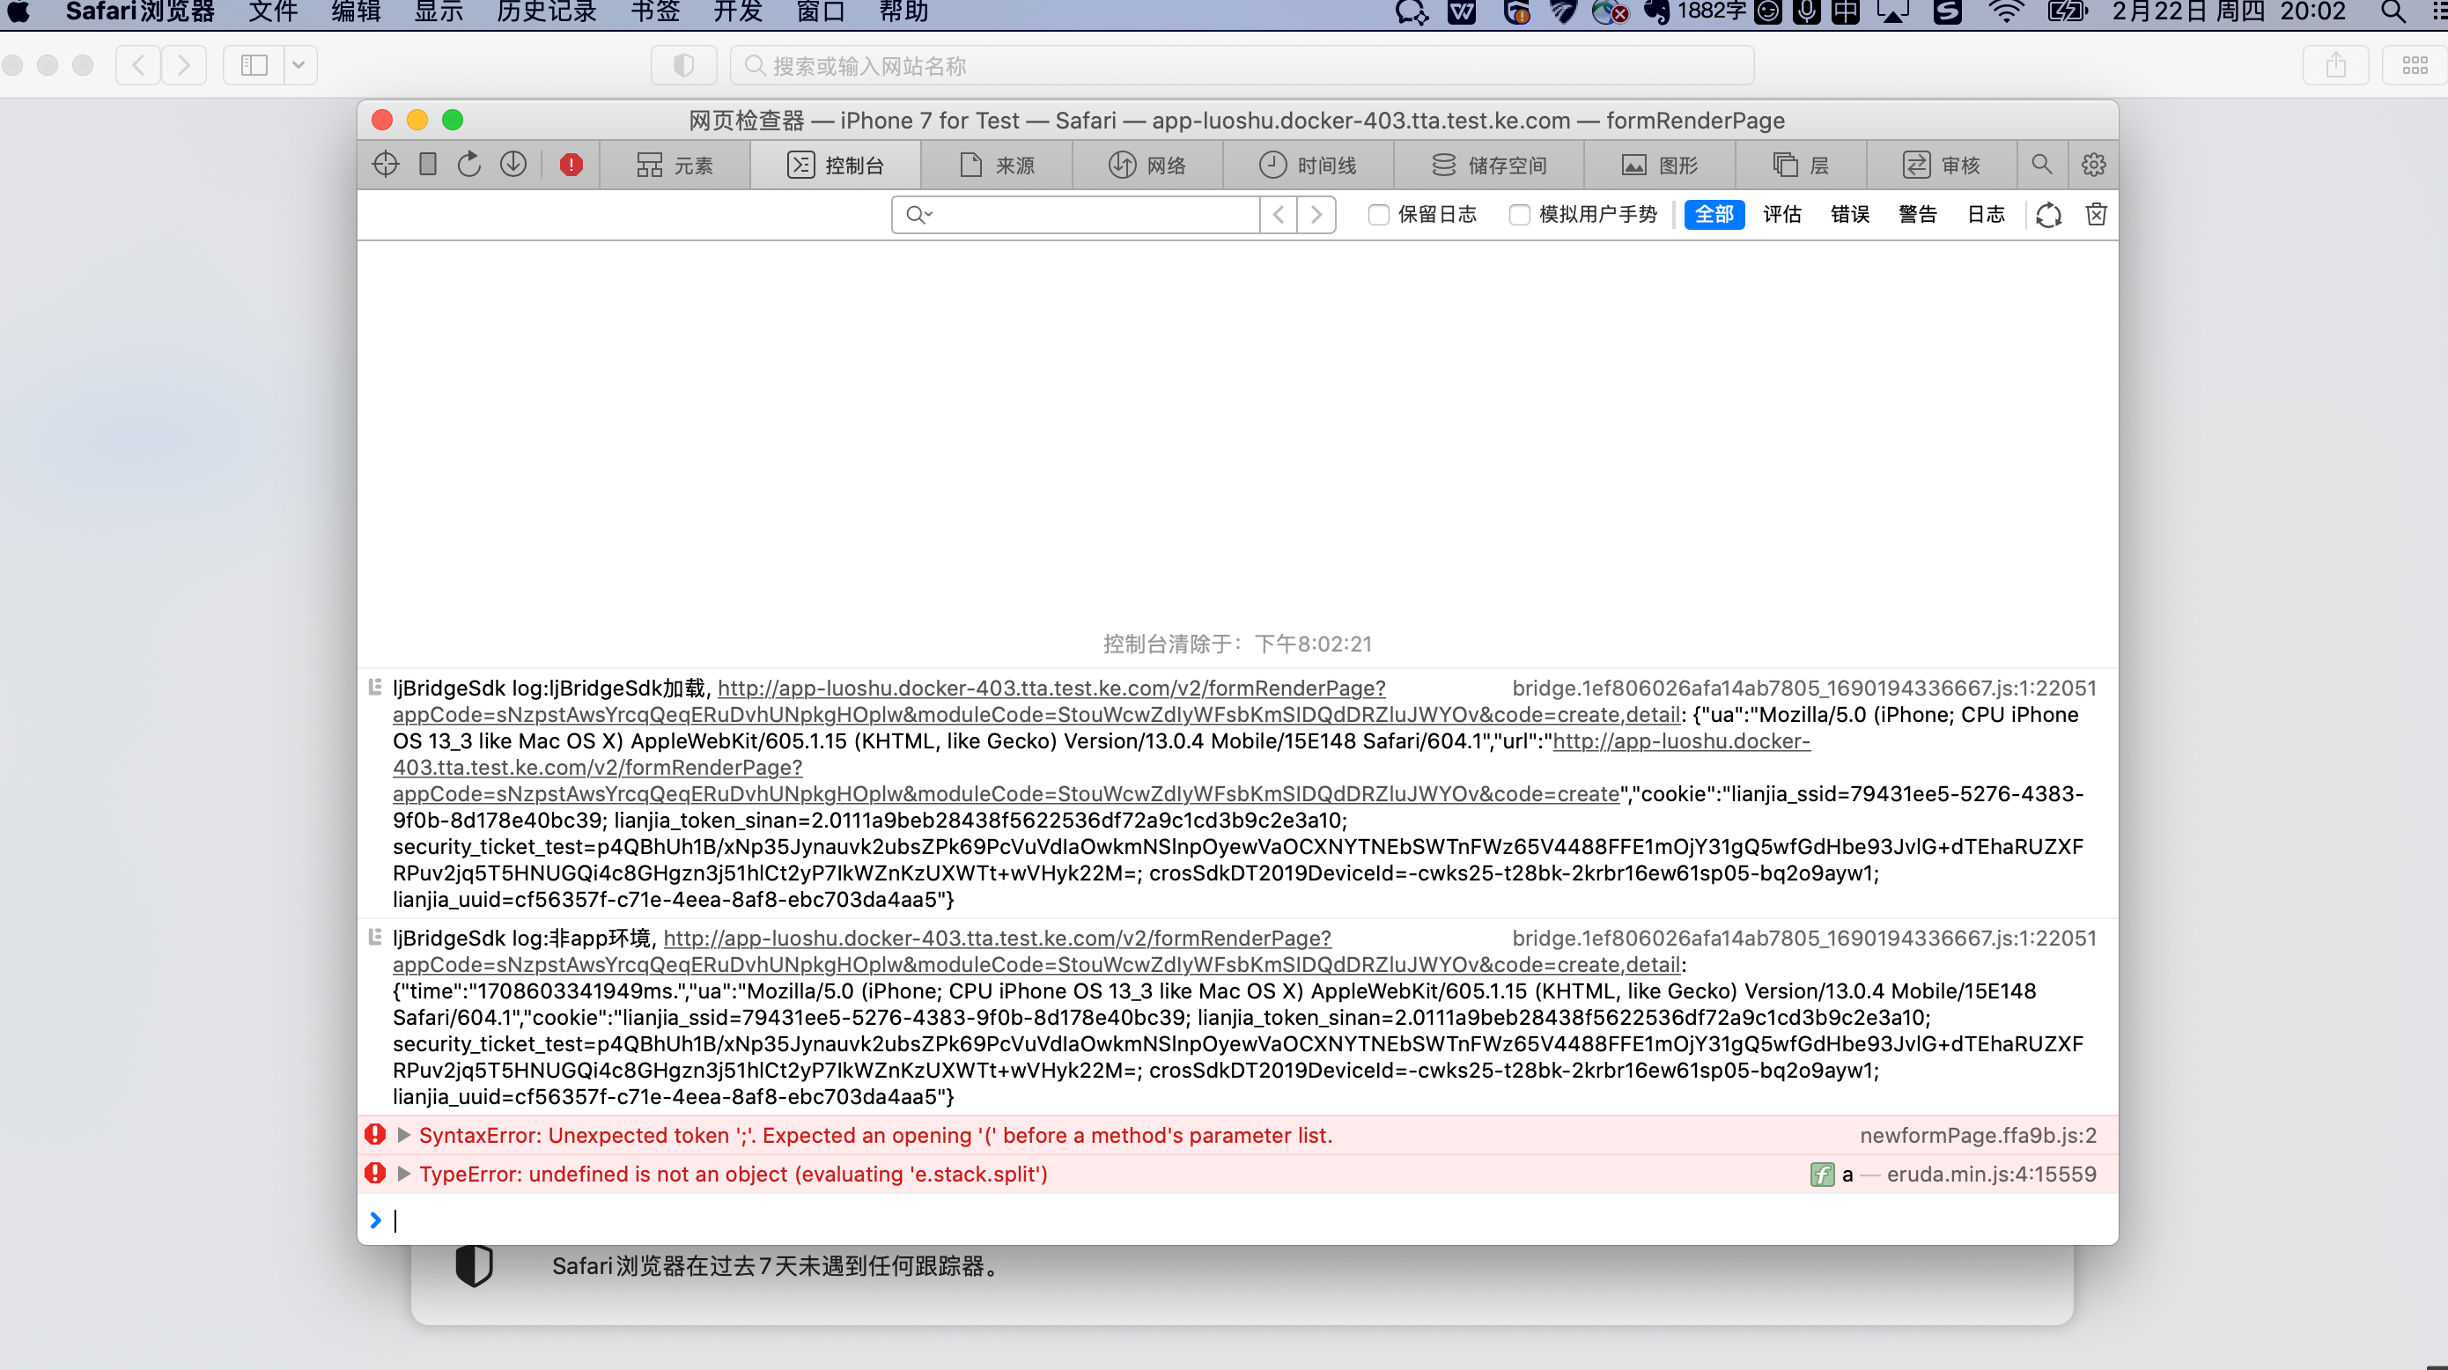This screenshot has width=2448, height=1370.
Task: Open console filter search dropdown
Action: click(x=919, y=215)
